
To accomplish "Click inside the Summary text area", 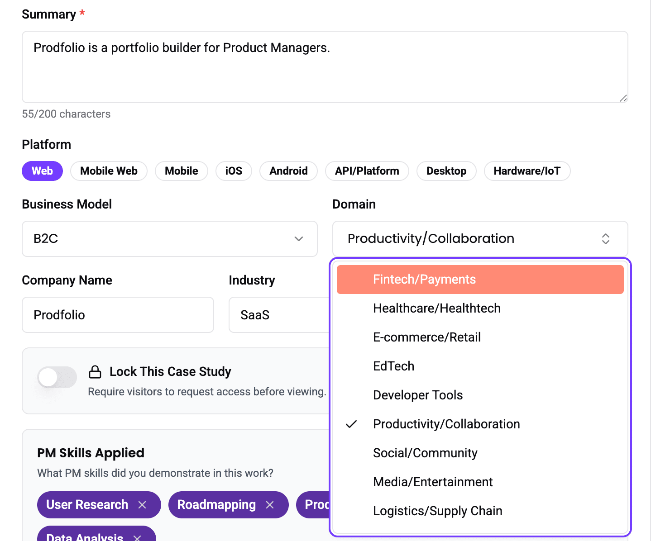I will (325, 67).
